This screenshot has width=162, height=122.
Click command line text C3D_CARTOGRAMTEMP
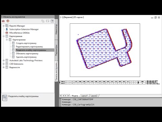(x=83, y=99)
